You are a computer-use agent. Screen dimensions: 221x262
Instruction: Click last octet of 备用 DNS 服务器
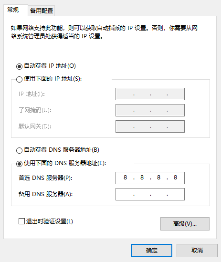175,194
